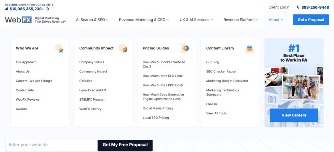This screenshot has width=334, height=152.
Task: Go to Contact Info
Action: (25, 90)
